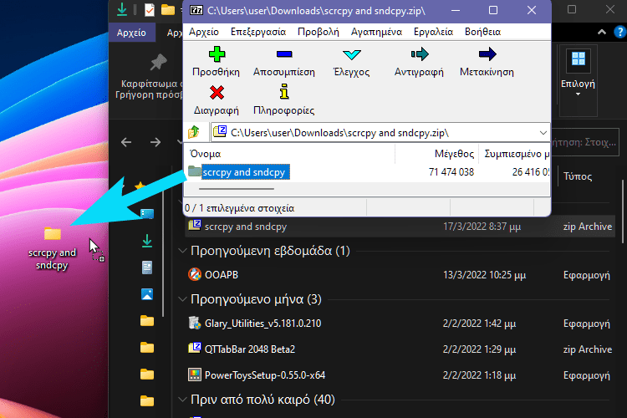
Task: Click the Explorer vertical scrollbar
Action: point(624,212)
